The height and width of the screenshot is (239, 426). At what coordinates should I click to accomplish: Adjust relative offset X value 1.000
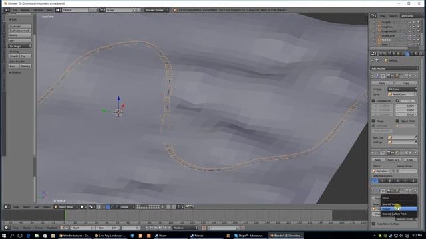click(406, 106)
